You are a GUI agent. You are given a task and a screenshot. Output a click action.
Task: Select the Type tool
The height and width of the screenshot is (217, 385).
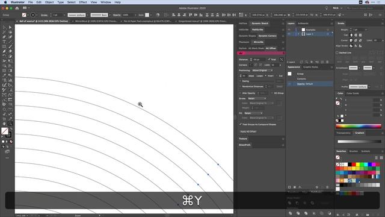coord(4,42)
